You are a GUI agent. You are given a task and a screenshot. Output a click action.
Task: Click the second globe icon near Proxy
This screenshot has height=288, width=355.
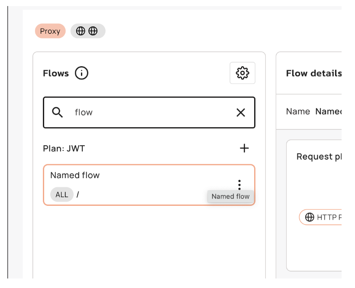tap(93, 31)
